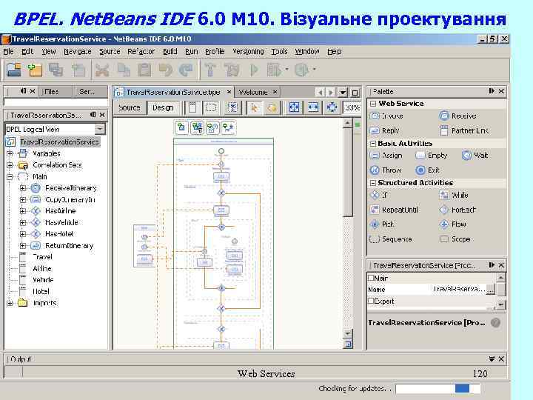
Task: Close the TravelReservationService.bpel editor tab
Action: click(229, 92)
